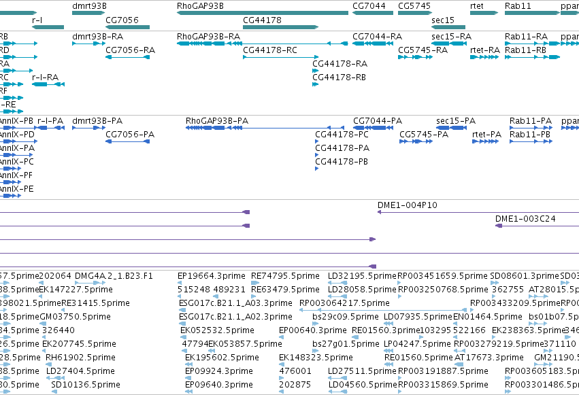Click the CG7044-RA transcript

pyautogui.click(x=373, y=44)
